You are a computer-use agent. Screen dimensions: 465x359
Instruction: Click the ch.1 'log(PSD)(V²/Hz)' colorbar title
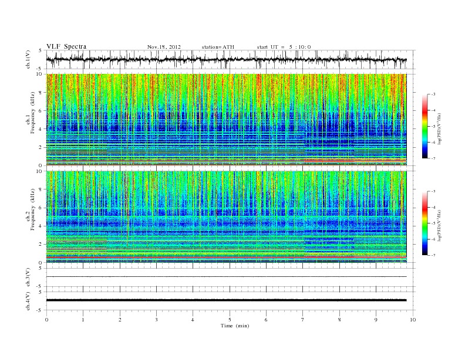click(439, 129)
